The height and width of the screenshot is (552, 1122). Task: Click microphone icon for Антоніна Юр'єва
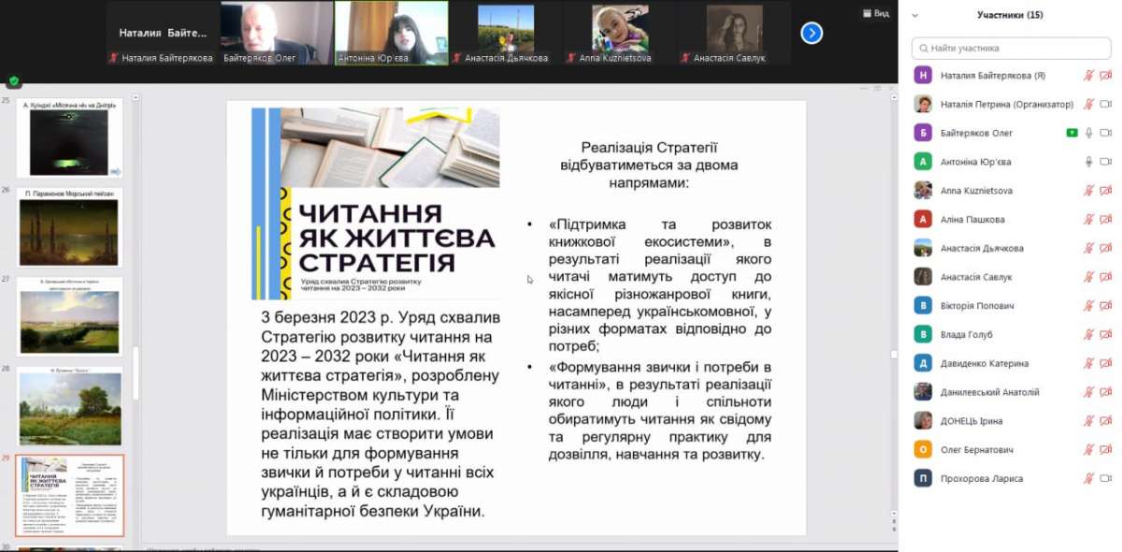coord(1088,162)
